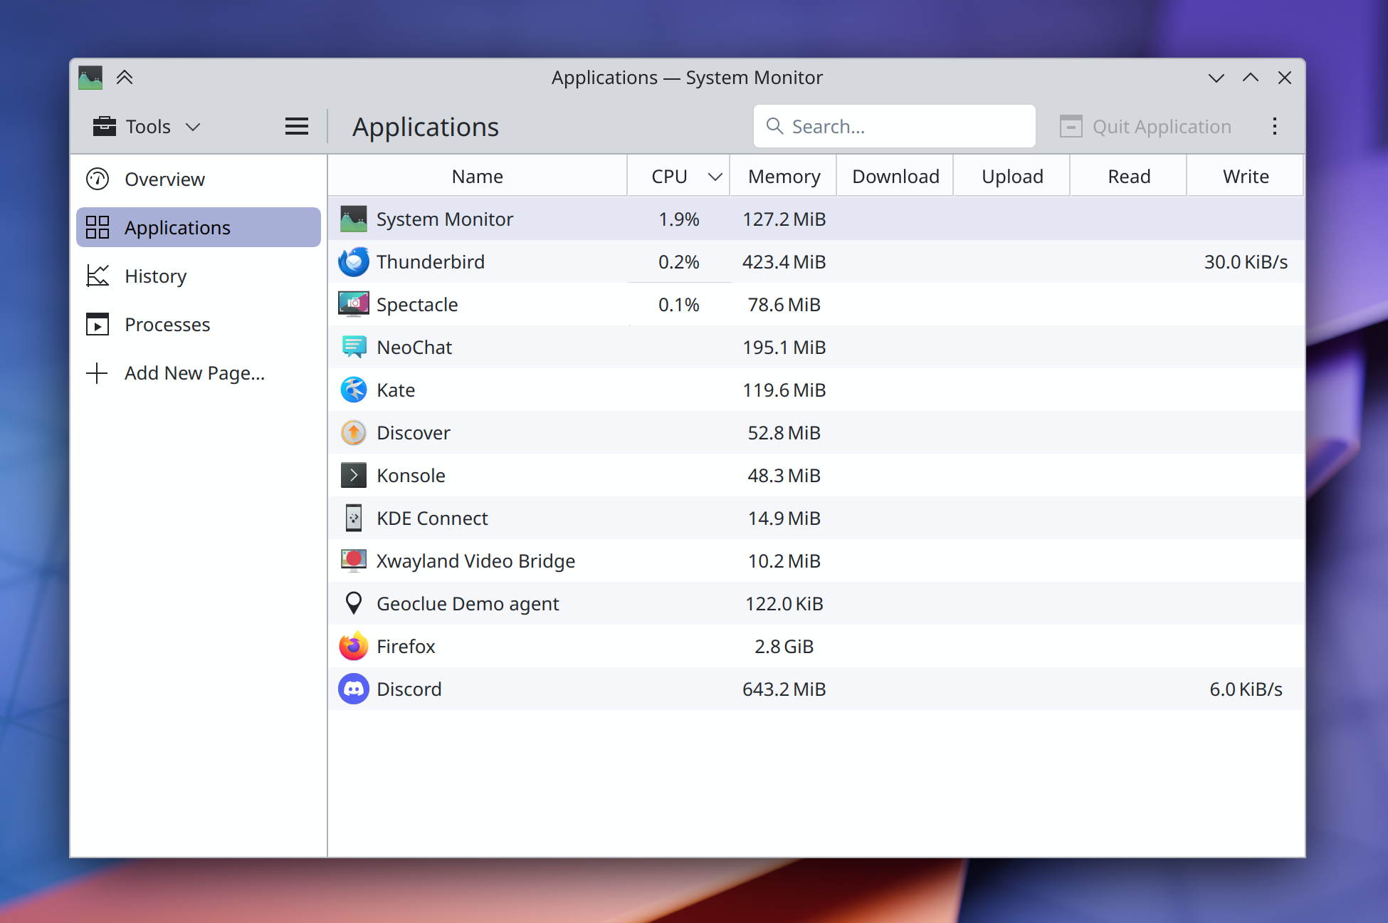
Task: Toggle sidebar with hamburger menu icon
Action: (296, 127)
